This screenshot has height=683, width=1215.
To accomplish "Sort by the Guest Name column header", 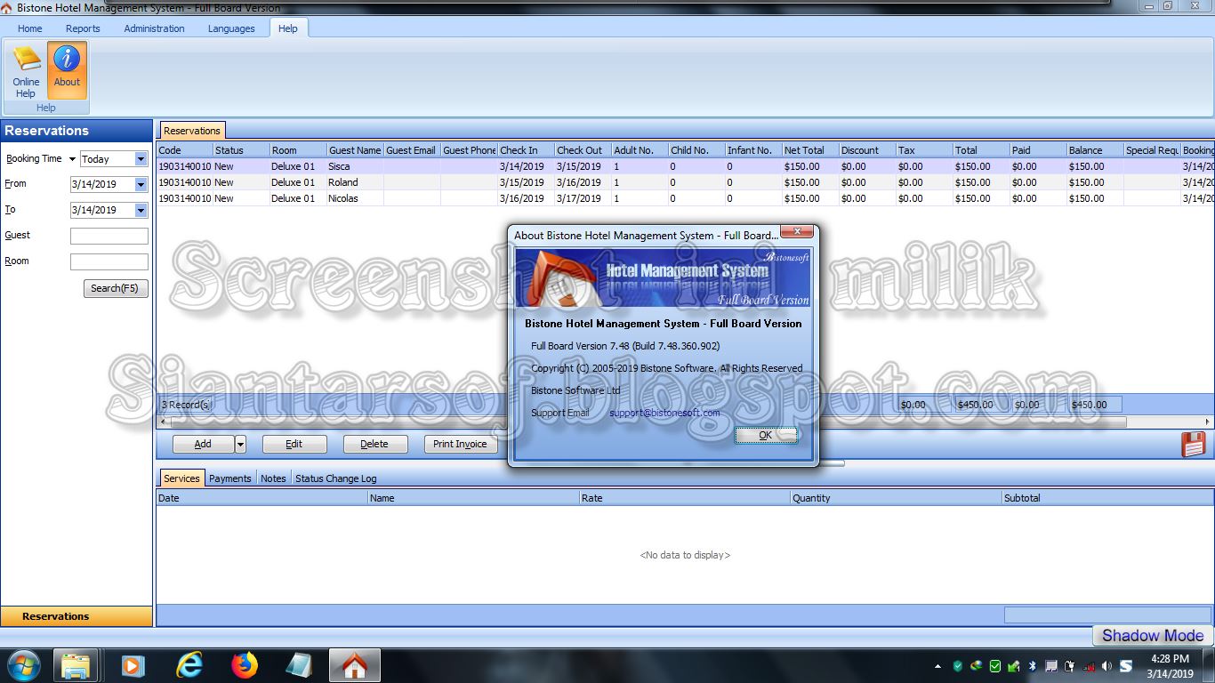I will click(x=355, y=150).
